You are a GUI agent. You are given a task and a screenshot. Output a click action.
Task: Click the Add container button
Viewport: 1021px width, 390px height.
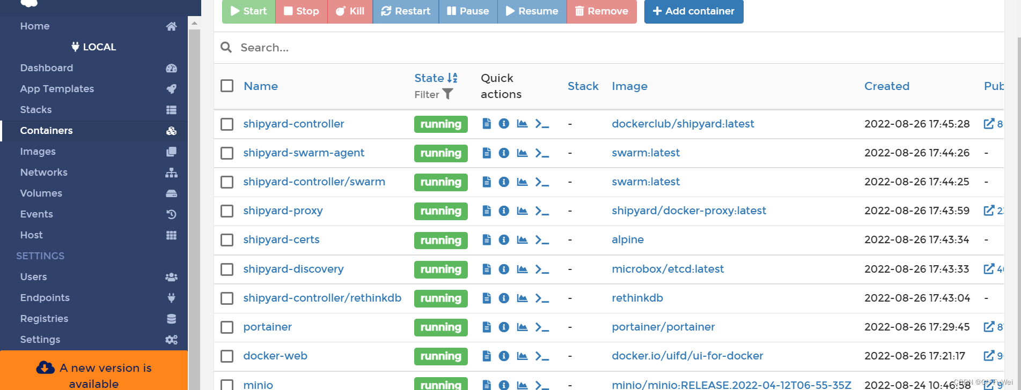coord(694,11)
